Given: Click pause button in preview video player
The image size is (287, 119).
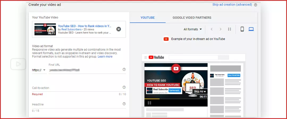Looking at the screenshot, I should [149, 103].
